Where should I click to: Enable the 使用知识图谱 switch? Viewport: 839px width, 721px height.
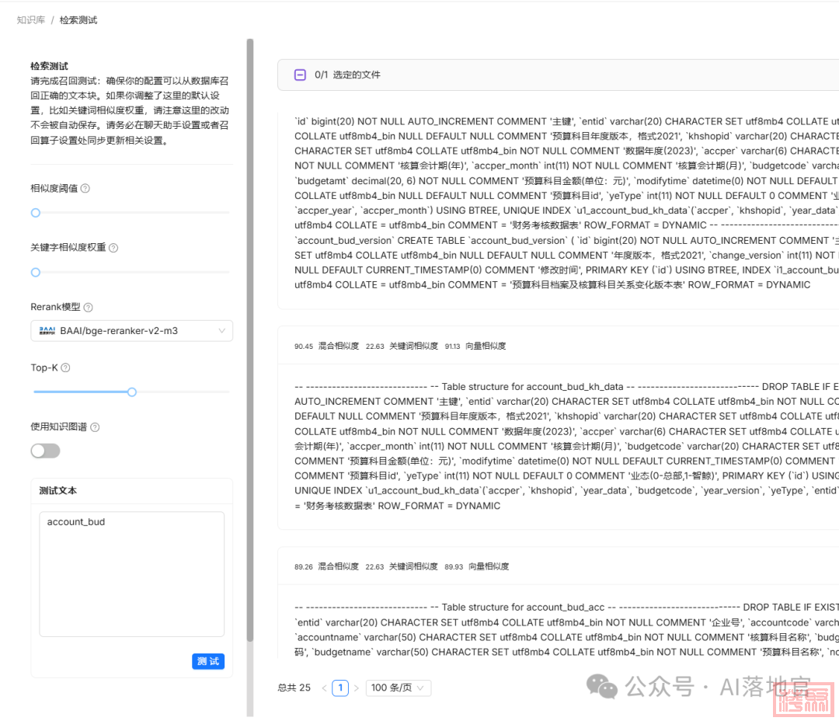coord(45,451)
